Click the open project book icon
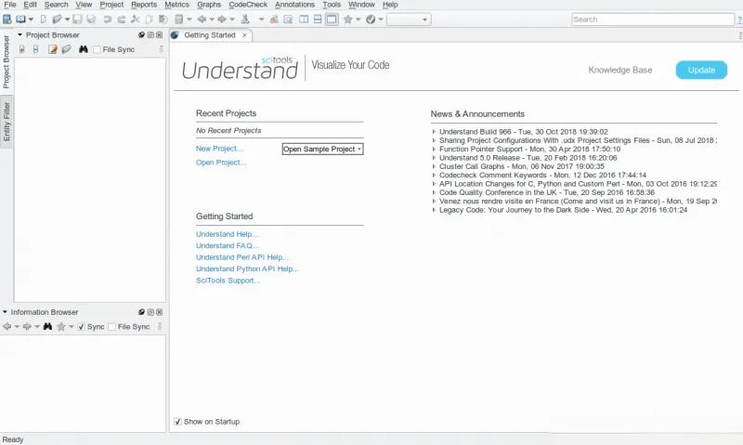 (x=20, y=20)
